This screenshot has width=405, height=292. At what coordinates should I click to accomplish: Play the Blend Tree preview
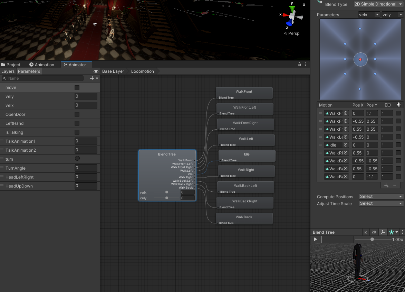[x=315, y=239]
